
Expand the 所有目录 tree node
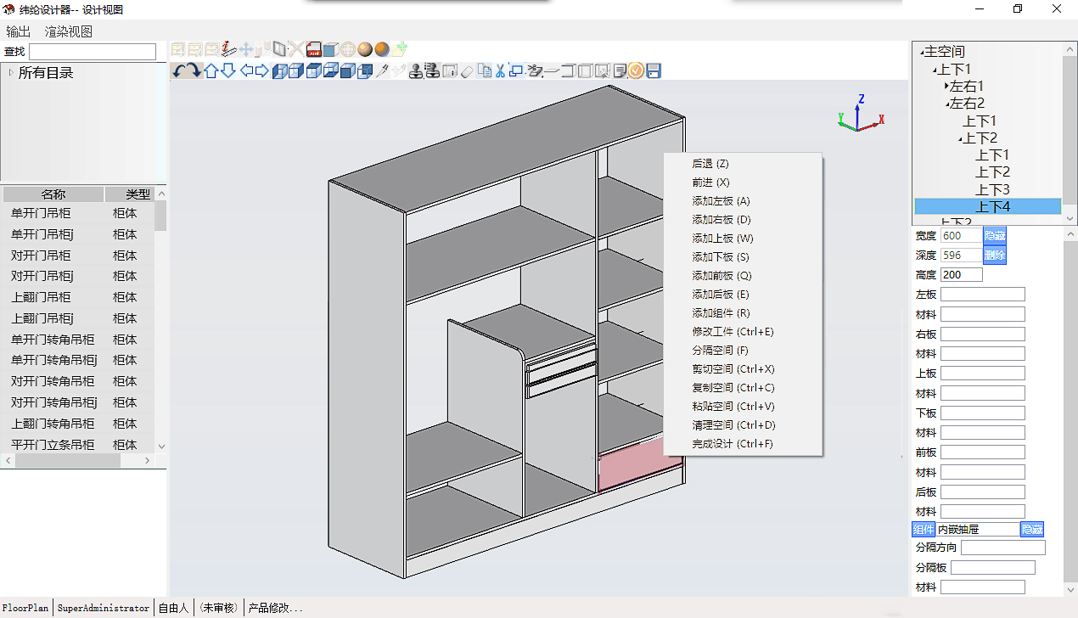(x=11, y=73)
